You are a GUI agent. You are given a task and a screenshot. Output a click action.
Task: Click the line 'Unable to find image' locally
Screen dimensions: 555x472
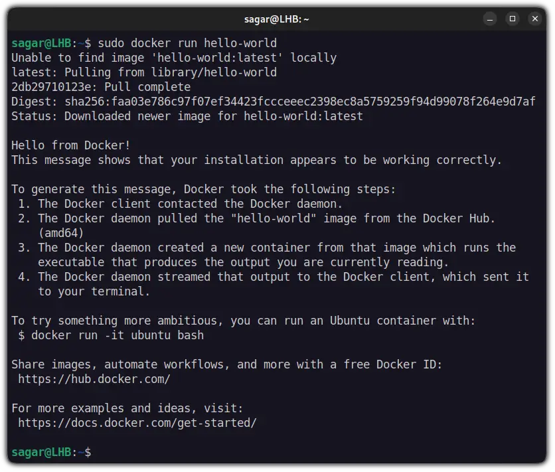pos(174,58)
